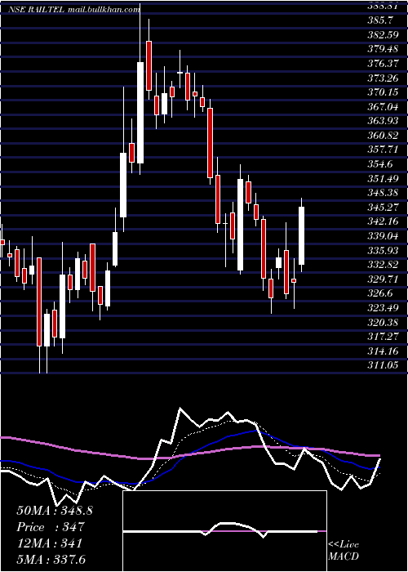408x572 pixels.
Task: Select the 311.05 price level label
Action: 383,364
